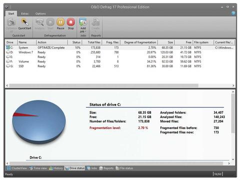Open the Options ribbon tab

pos(40,13)
